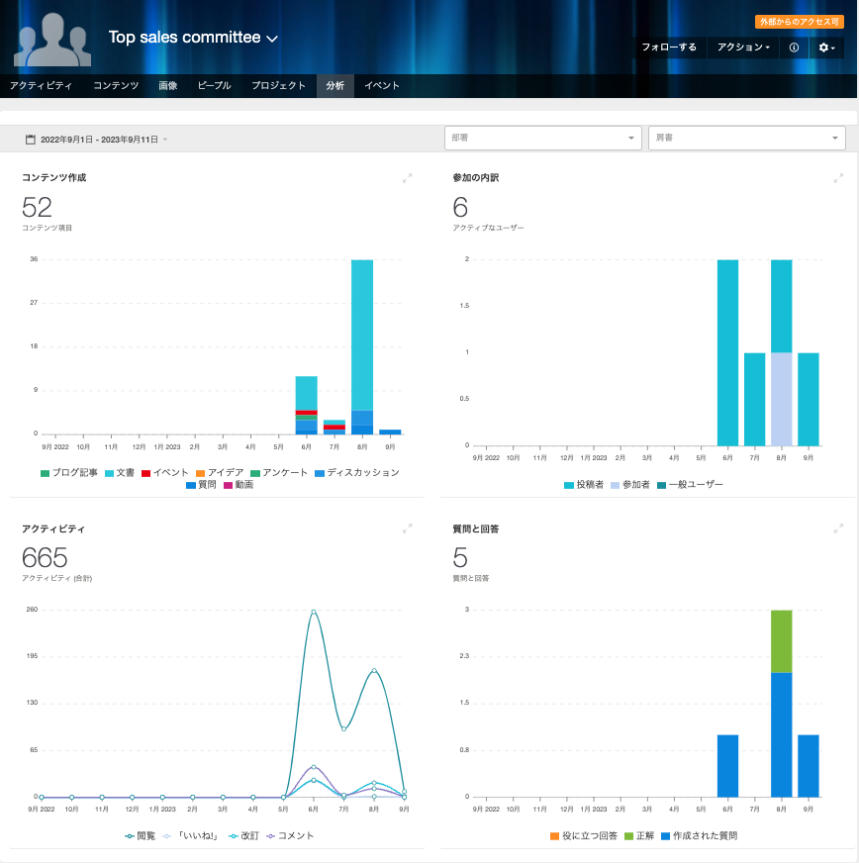Viewport: 859px width, 863px height.
Task: Expand the コンテンツ作成 chart to fullscreen
Action: point(408,178)
